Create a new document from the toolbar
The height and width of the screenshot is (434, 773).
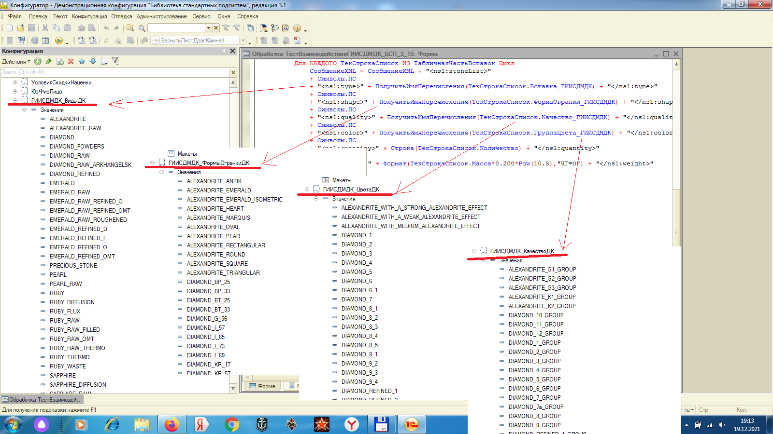(x=10, y=28)
